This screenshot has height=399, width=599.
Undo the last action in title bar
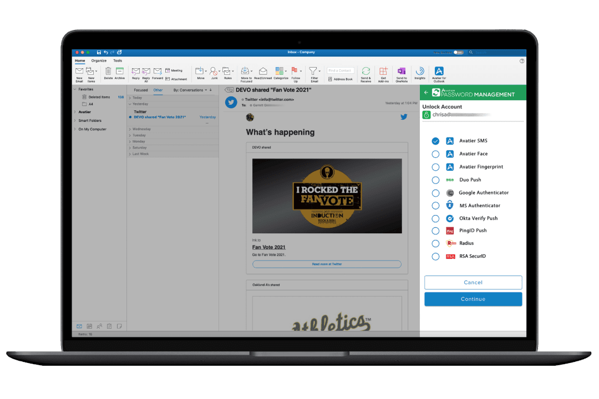[106, 52]
